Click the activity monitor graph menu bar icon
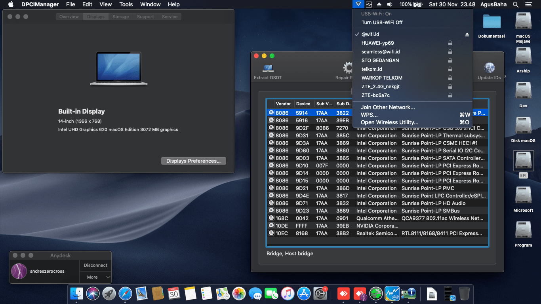 click(x=369, y=4)
